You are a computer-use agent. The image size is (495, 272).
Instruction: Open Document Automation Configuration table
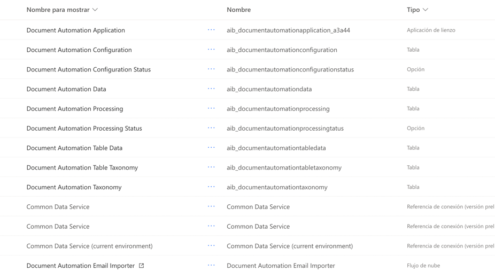pyautogui.click(x=79, y=50)
